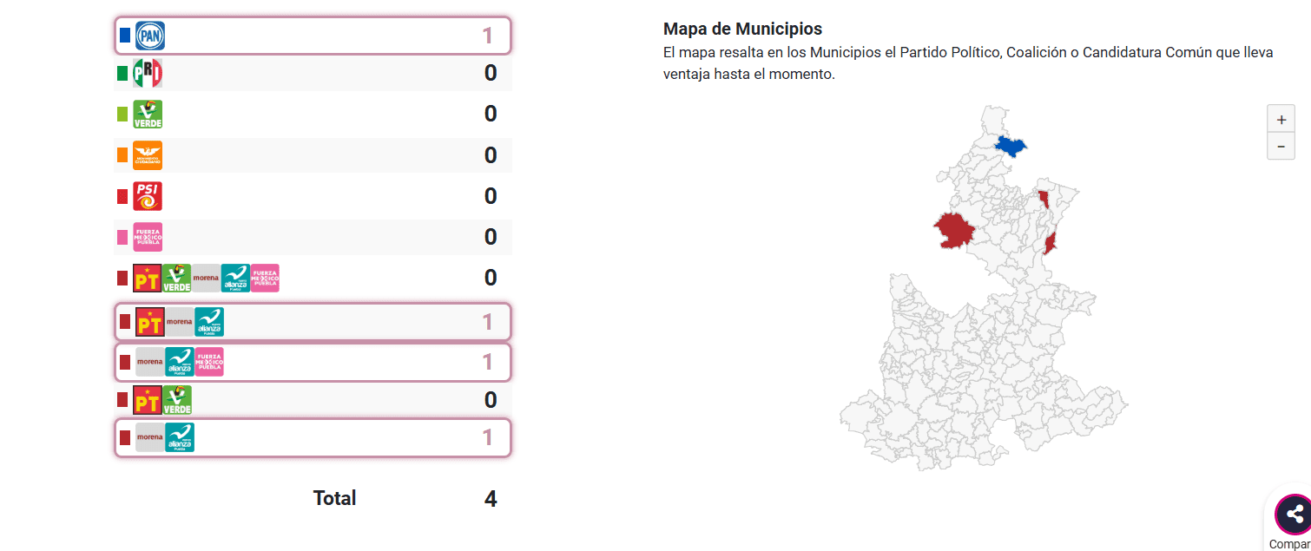Click the blue color swatch beside PAN
The height and width of the screenshot is (551, 1311).
[x=125, y=36]
